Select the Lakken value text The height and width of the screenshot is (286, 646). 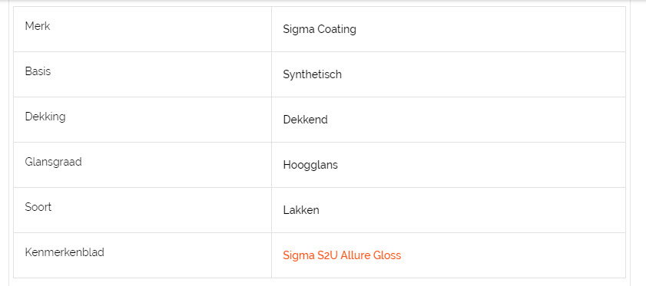coord(301,210)
